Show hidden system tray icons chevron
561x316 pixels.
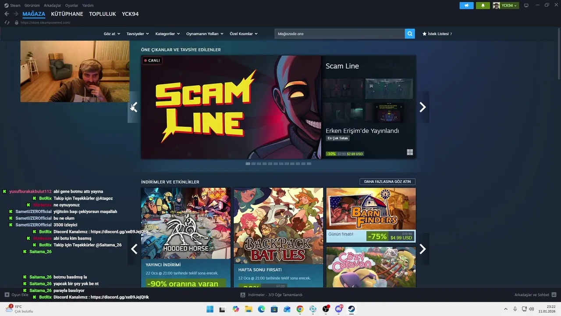pyautogui.click(x=505, y=309)
